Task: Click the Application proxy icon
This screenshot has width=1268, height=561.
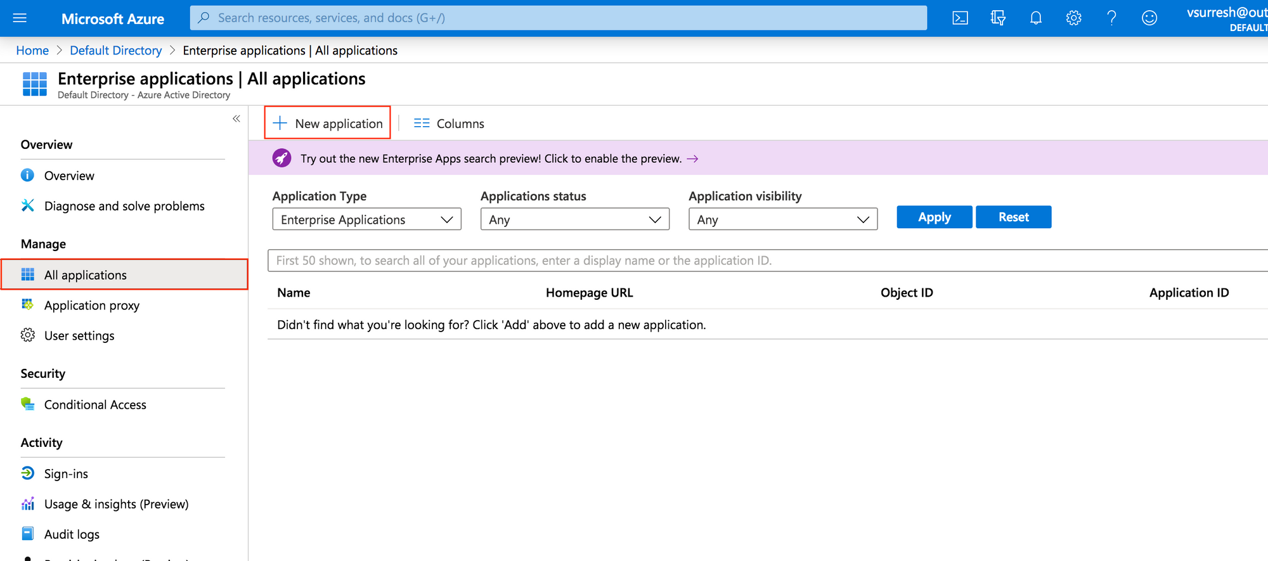Action: pos(28,305)
